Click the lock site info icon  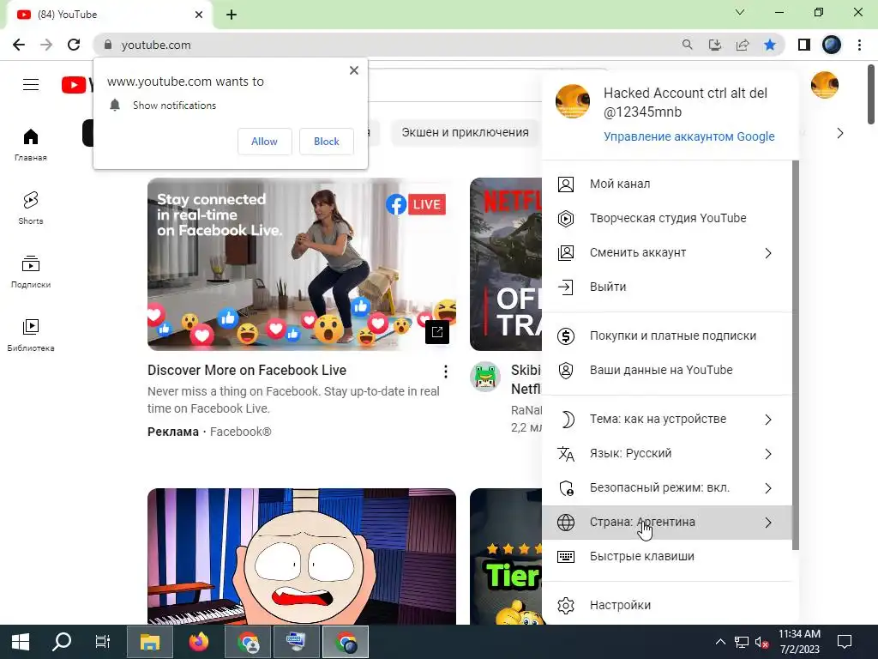click(108, 45)
